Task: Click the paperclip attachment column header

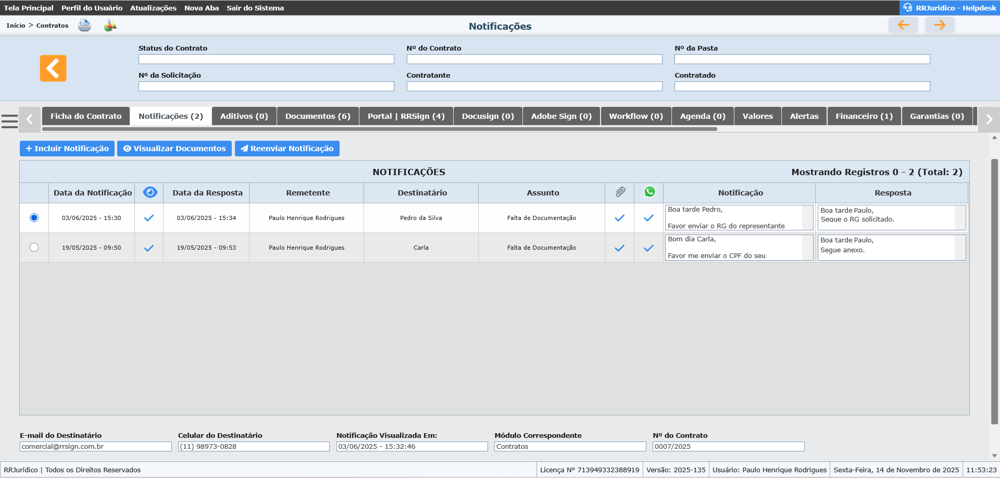Action: point(620,192)
